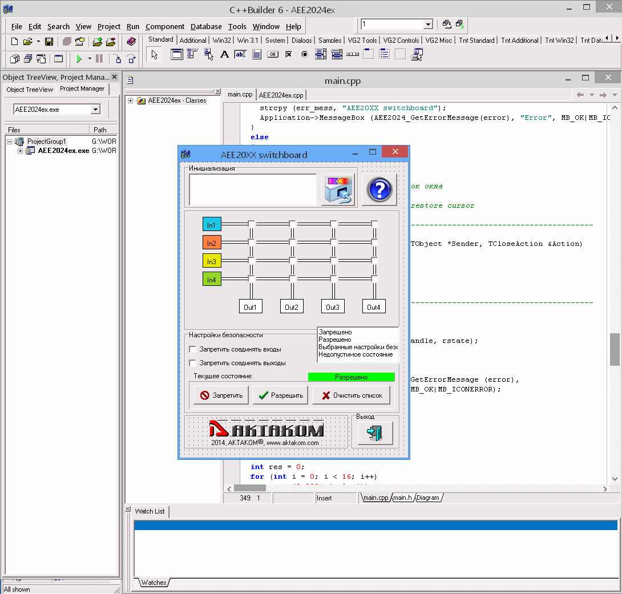Click the New Form icon
This screenshot has width=622, height=594.
point(58,59)
